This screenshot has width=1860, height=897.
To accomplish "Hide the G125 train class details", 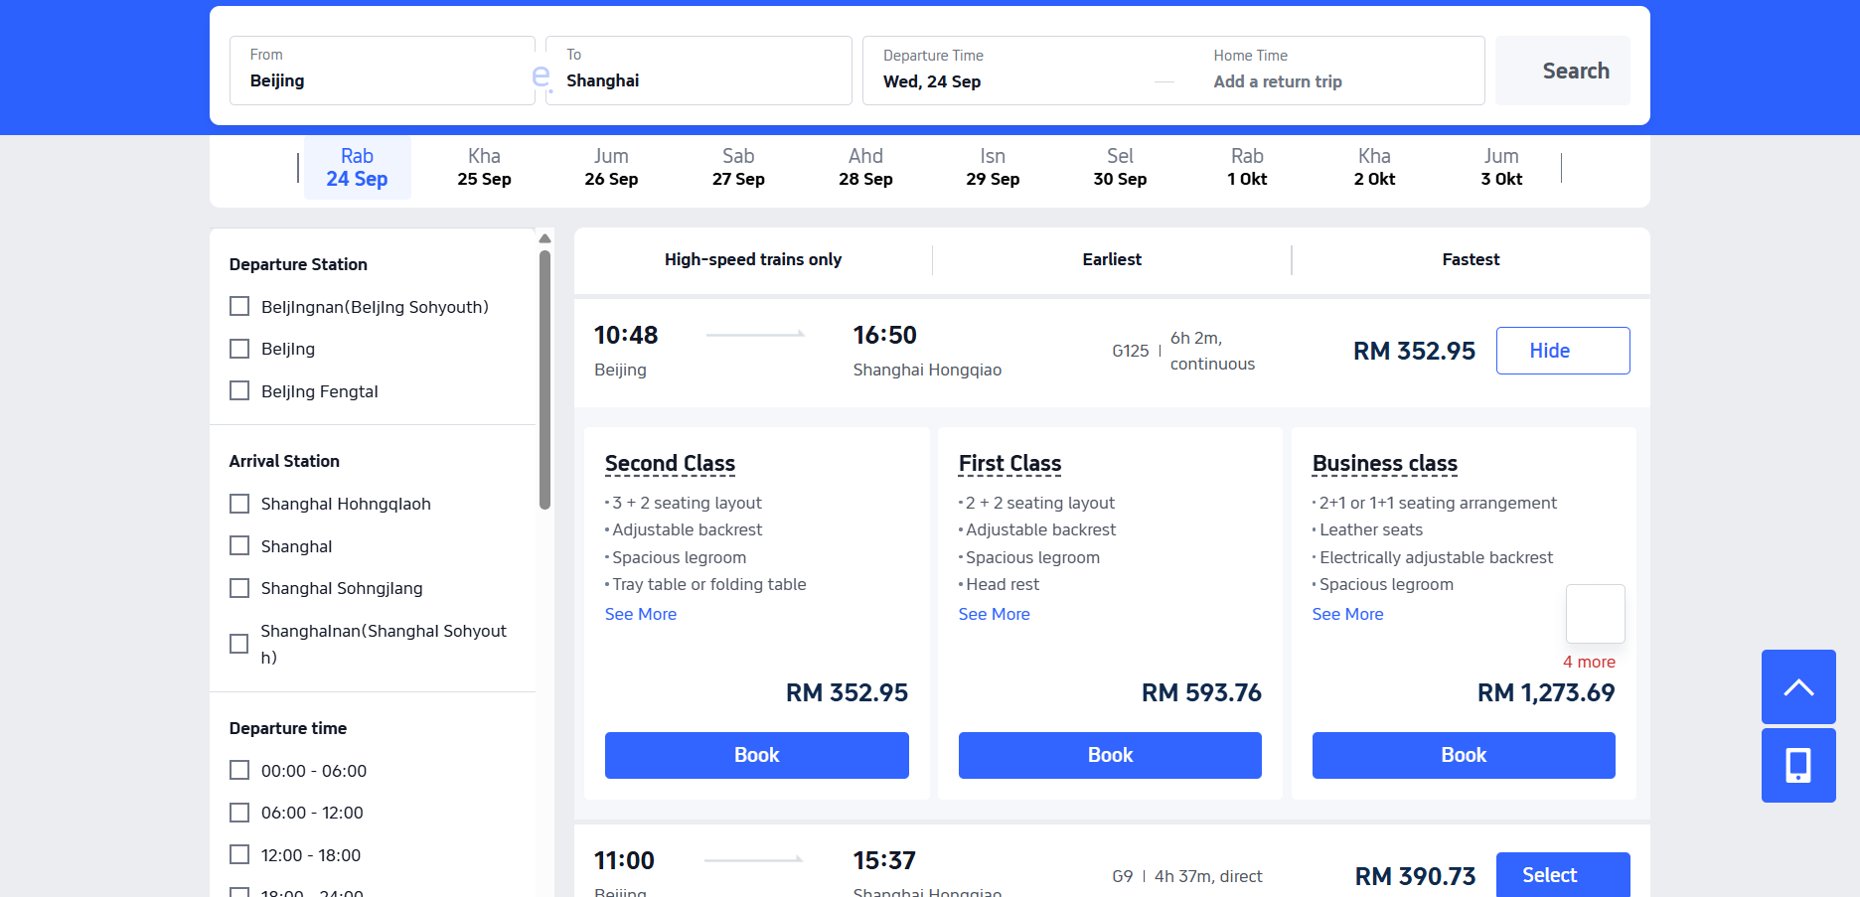I will coord(1562,351).
